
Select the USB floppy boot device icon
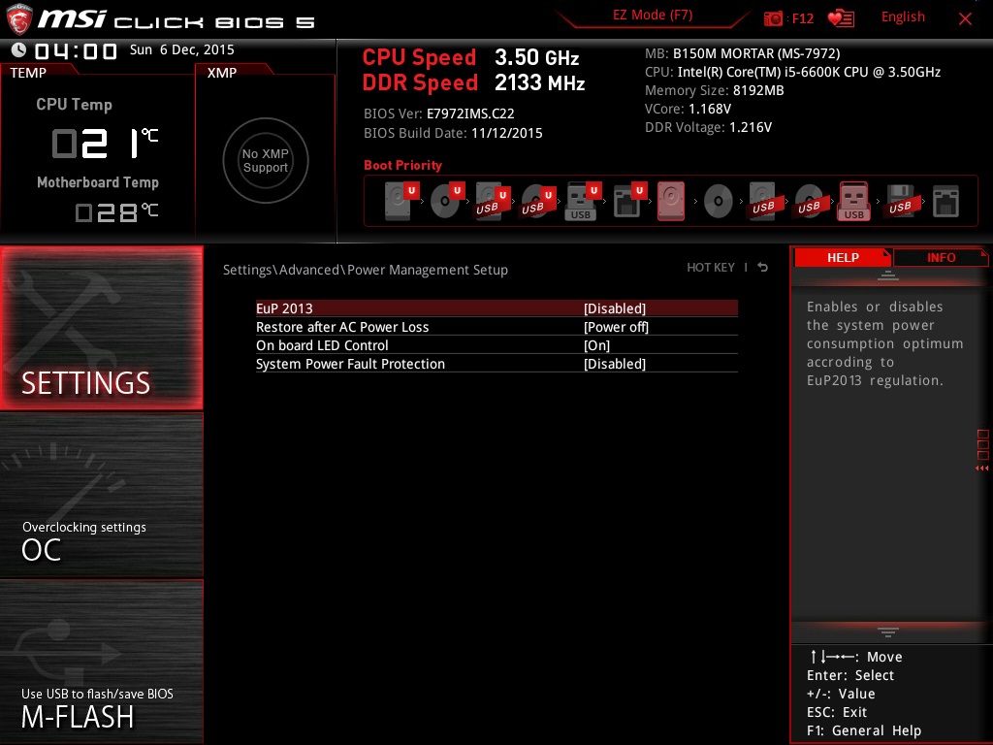(x=900, y=201)
